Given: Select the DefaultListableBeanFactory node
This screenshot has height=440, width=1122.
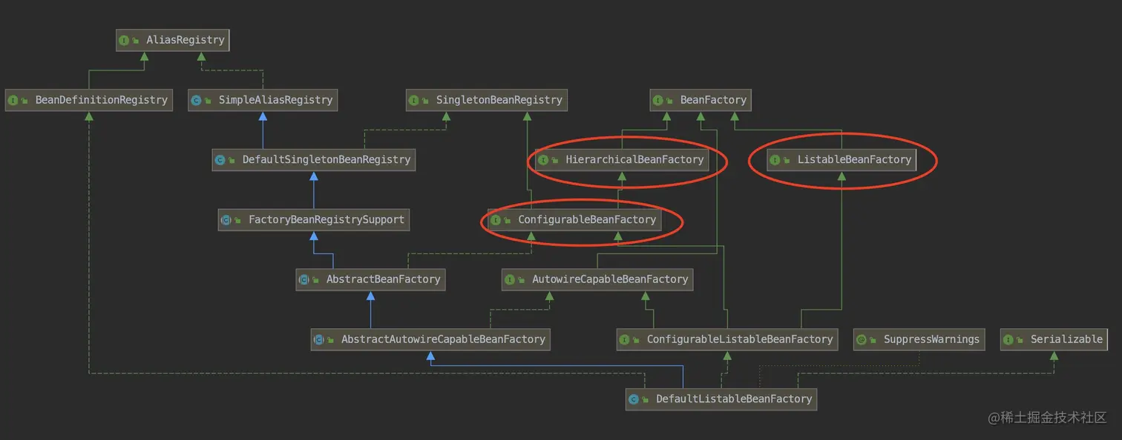Looking at the screenshot, I should (x=721, y=399).
